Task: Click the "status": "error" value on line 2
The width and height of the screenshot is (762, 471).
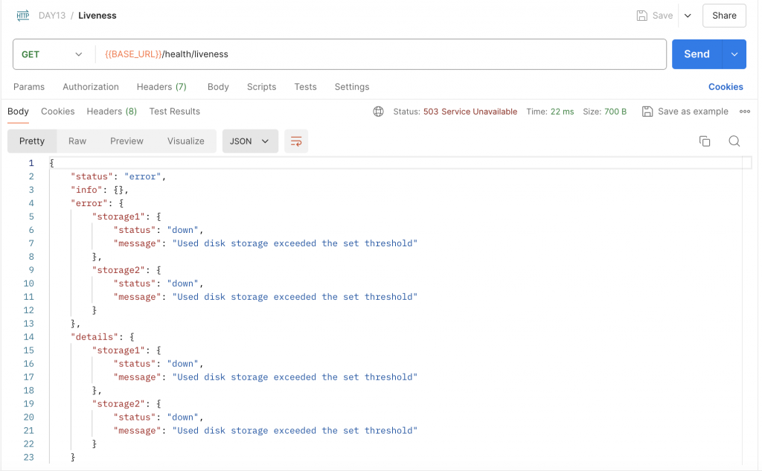Action: pyautogui.click(x=142, y=176)
